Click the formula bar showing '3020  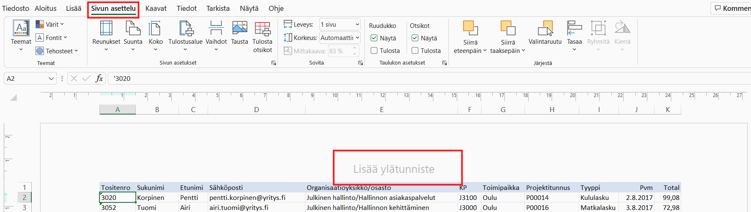pos(430,78)
